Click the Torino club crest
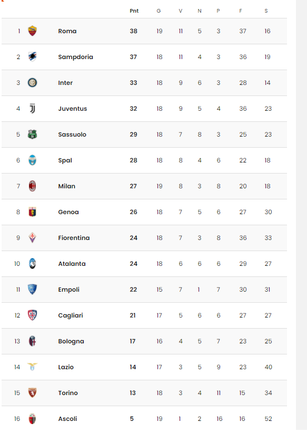307x432 pixels. (32, 392)
